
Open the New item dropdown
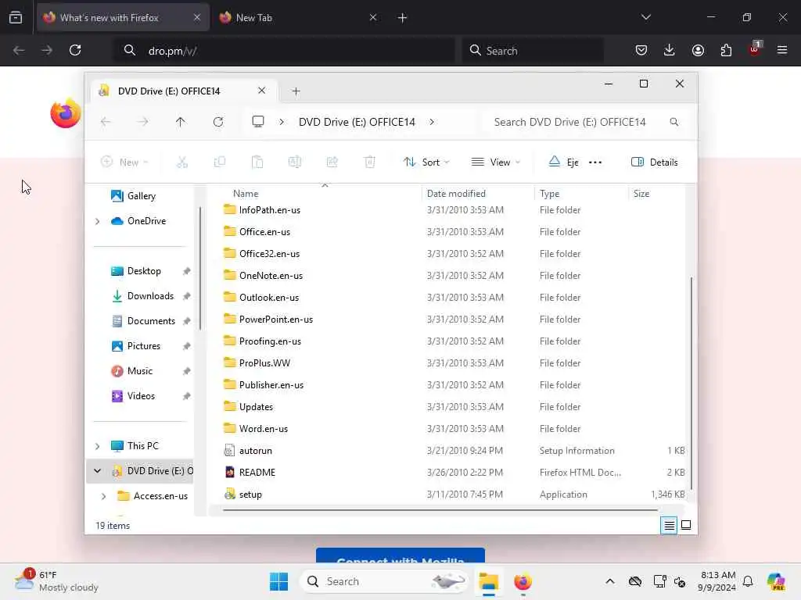coord(124,162)
